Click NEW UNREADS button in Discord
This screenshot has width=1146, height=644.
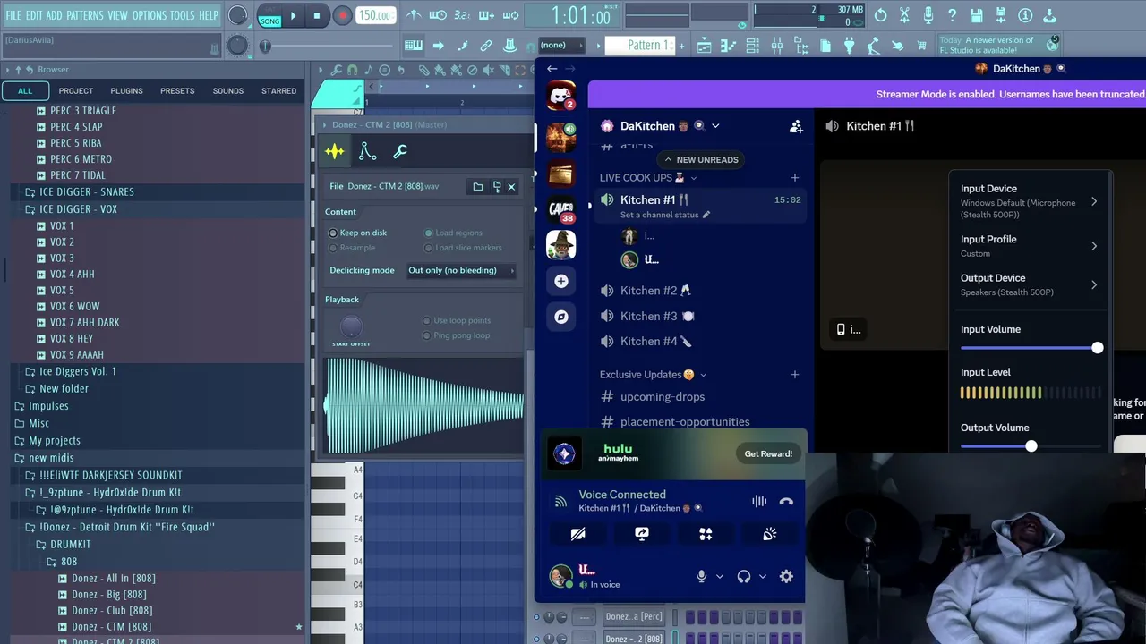coord(701,159)
